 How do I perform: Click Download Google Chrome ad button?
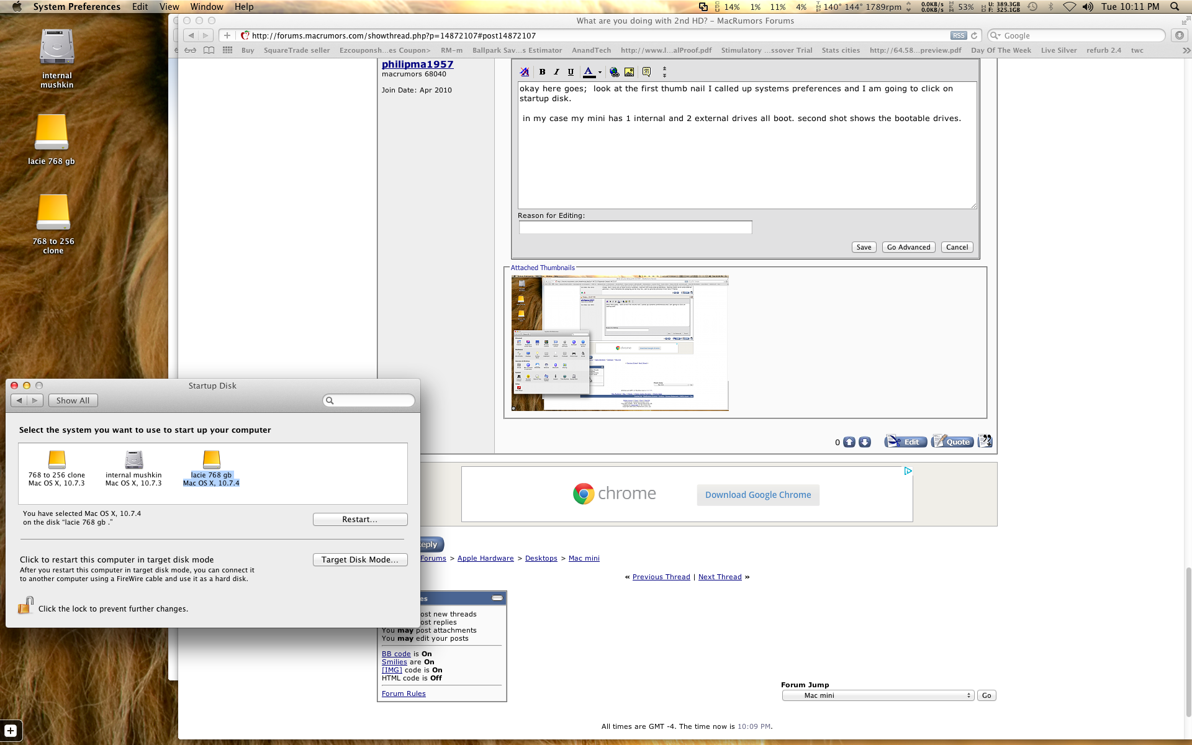coord(758,495)
